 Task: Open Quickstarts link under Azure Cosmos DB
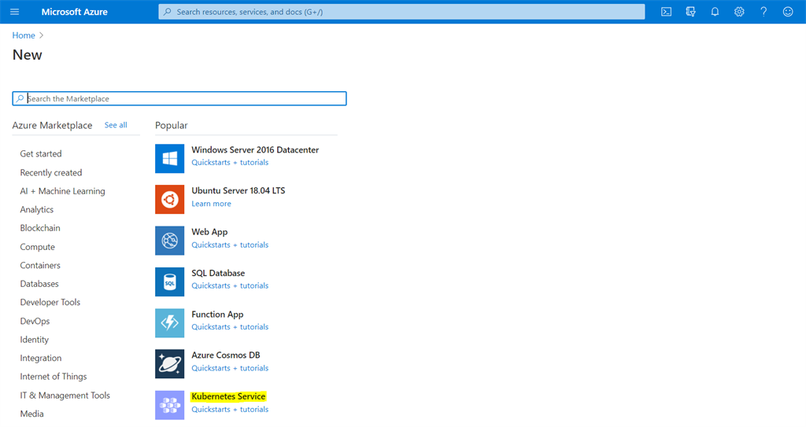coord(230,368)
